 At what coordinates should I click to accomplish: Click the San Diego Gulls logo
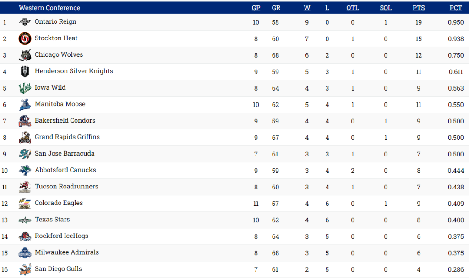(25, 269)
